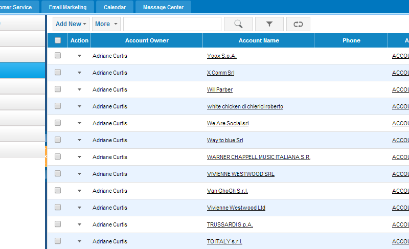Tick the VIVIENNE WESTWOOD SRL checkbox
This screenshot has height=249, width=409.
(x=58, y=173)
